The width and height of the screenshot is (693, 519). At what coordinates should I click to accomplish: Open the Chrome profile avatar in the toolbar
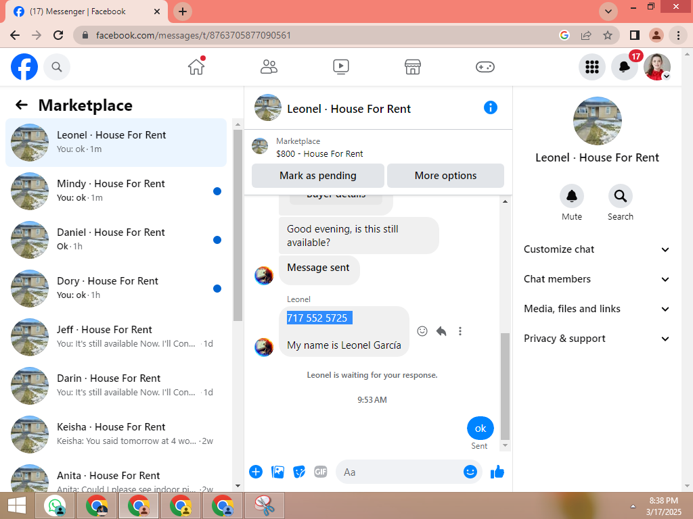(x=656, y=35)
